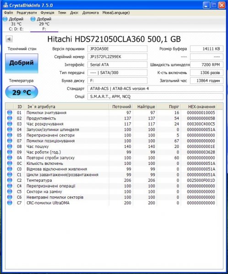Screen dimensions: 228x274
Task: Click the CrystalDiskInfo title bar icon
Action: [5, 5]
